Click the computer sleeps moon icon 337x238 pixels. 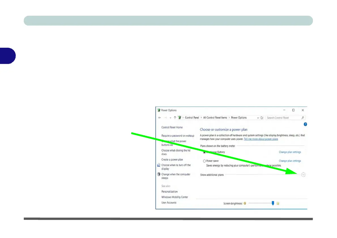[159, 174]
